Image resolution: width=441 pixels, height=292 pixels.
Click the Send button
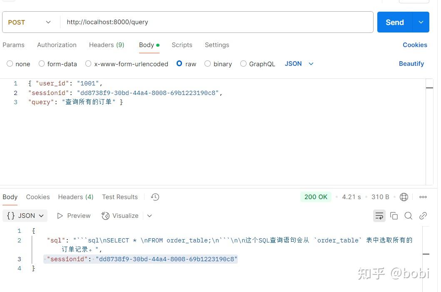click(x=394, y=22)
